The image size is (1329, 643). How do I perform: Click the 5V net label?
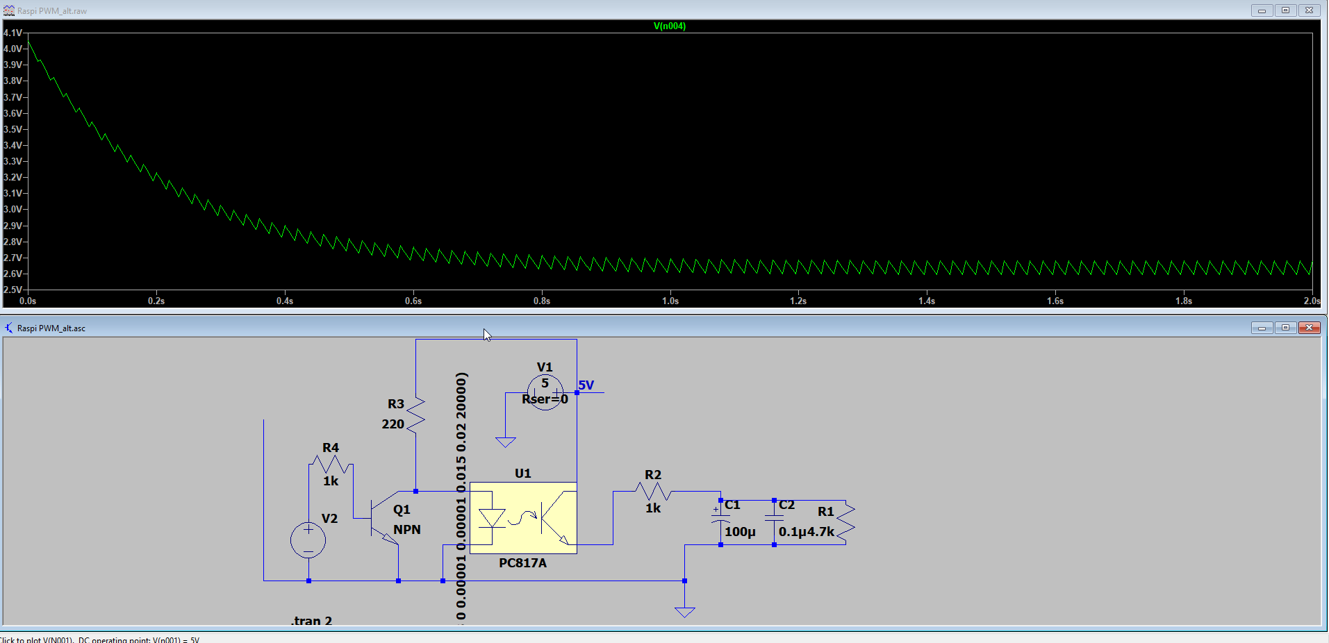tap(586, 385)
